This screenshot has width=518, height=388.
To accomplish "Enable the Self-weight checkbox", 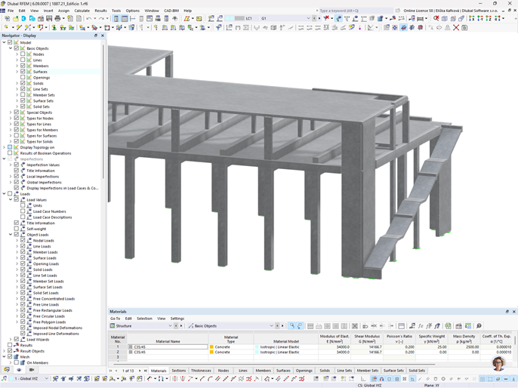I will coord(17,229).
